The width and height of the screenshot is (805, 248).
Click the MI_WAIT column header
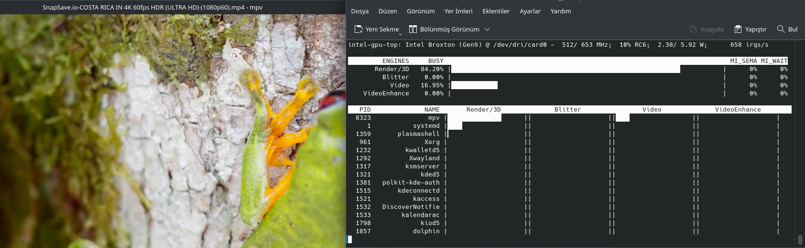[x=774, y=61]
